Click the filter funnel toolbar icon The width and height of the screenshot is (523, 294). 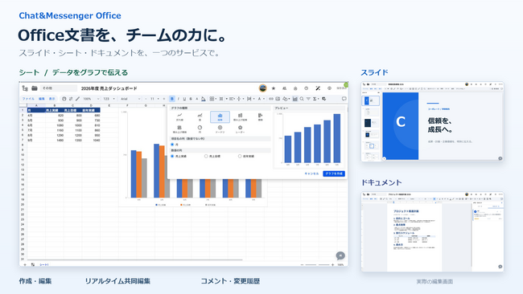308,99
